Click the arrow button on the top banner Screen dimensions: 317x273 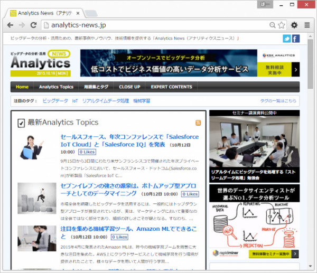pos(296,70)
